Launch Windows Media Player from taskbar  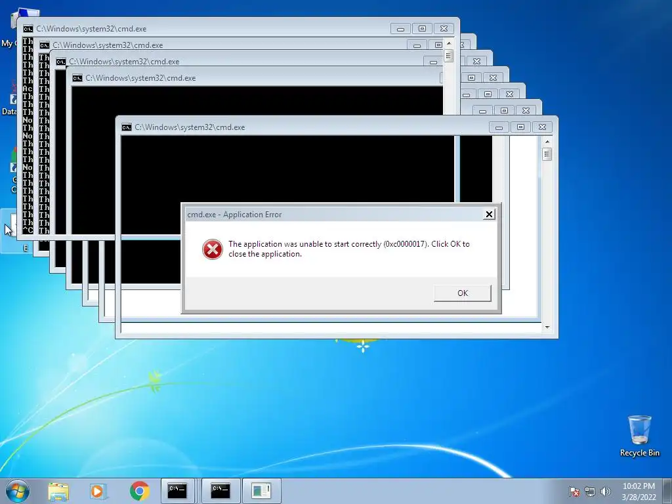tap(98, 491)
